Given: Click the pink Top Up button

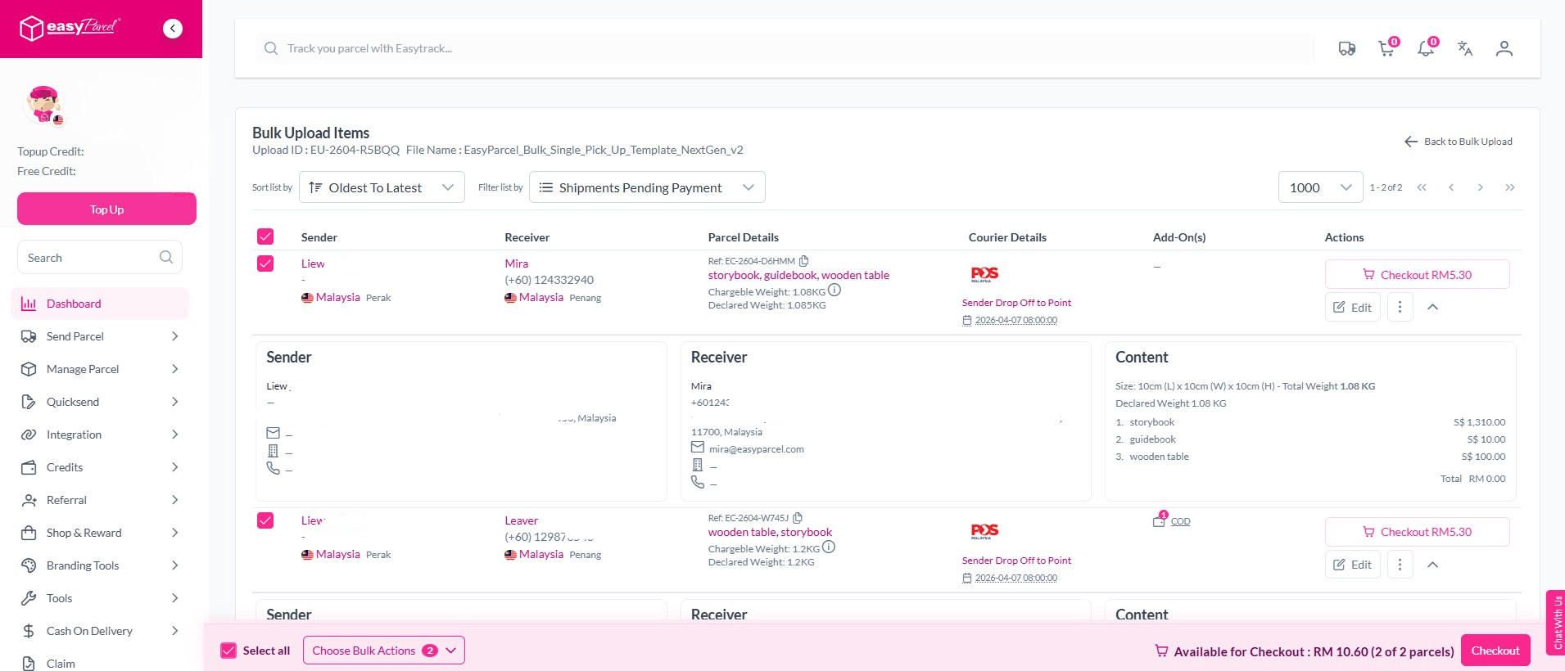Looking at the screenshot, I should click(x=106, y=209).
